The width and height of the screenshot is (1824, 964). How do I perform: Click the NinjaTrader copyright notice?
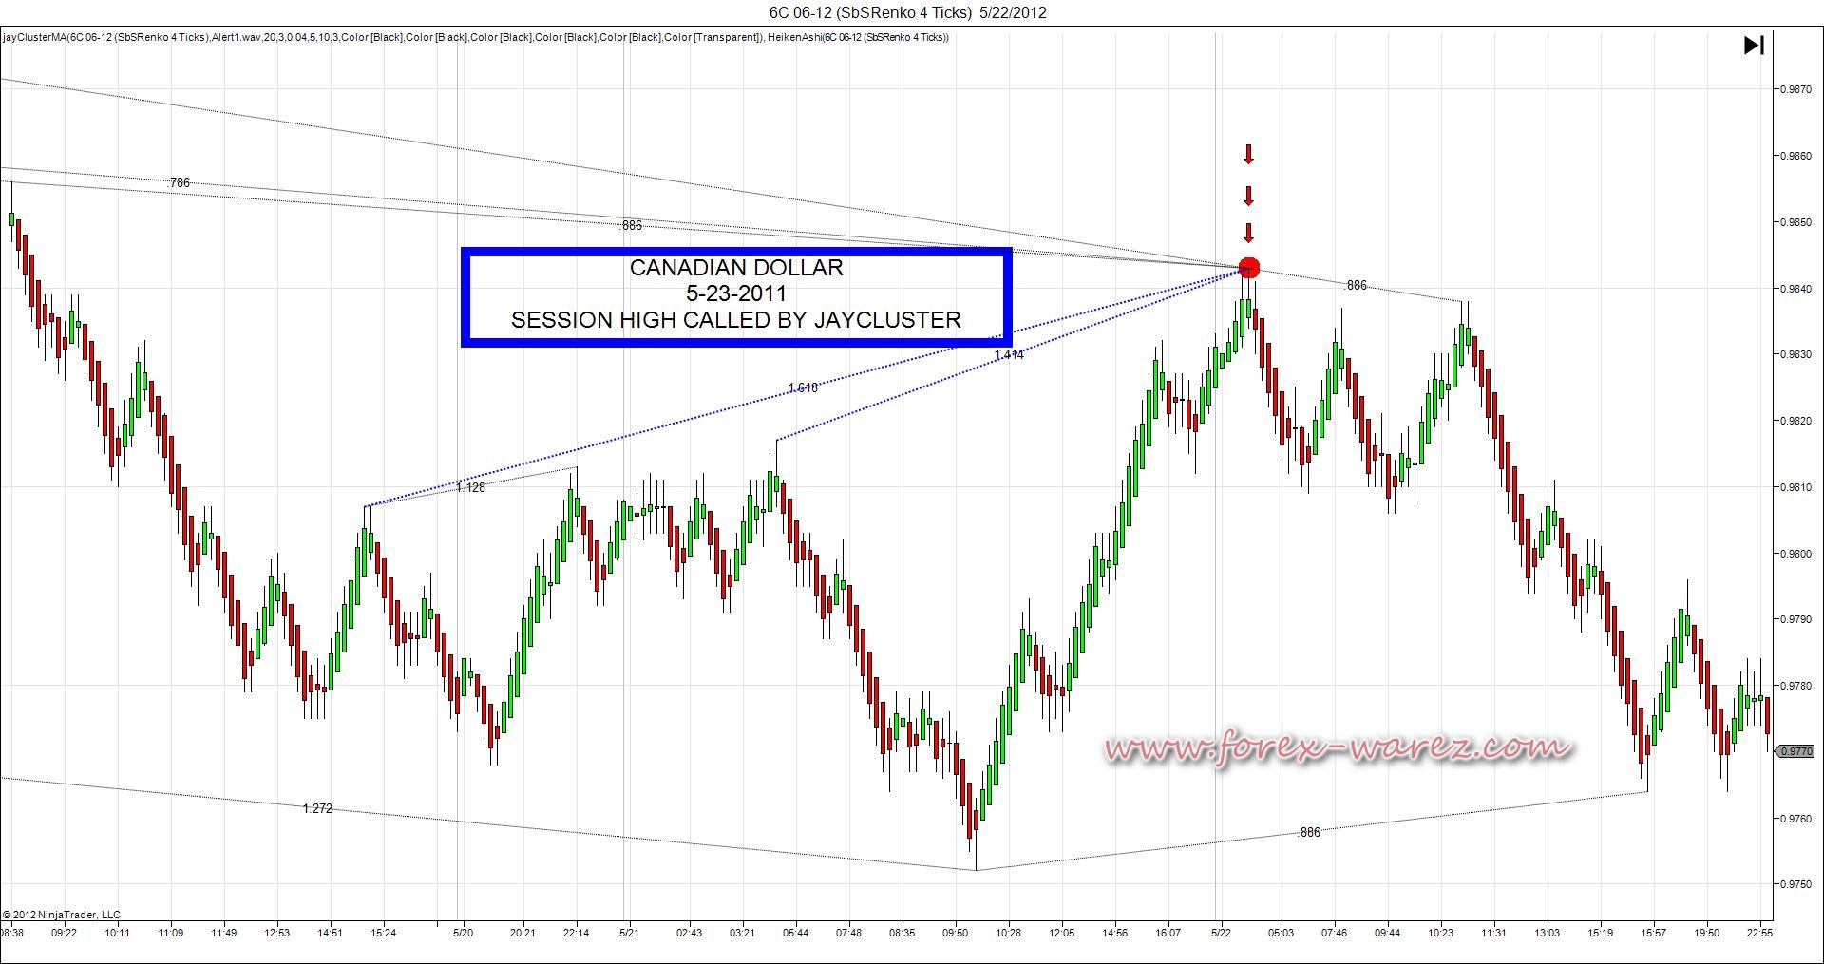(x=62, y=915)
